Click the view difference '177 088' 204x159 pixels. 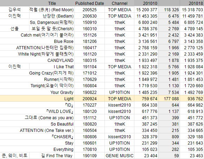click(171, 99)
